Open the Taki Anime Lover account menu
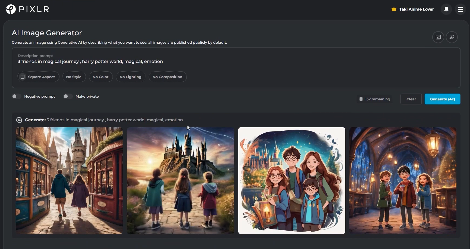The height and width of the screenshot is (249, 470). (x=416, y=9)
